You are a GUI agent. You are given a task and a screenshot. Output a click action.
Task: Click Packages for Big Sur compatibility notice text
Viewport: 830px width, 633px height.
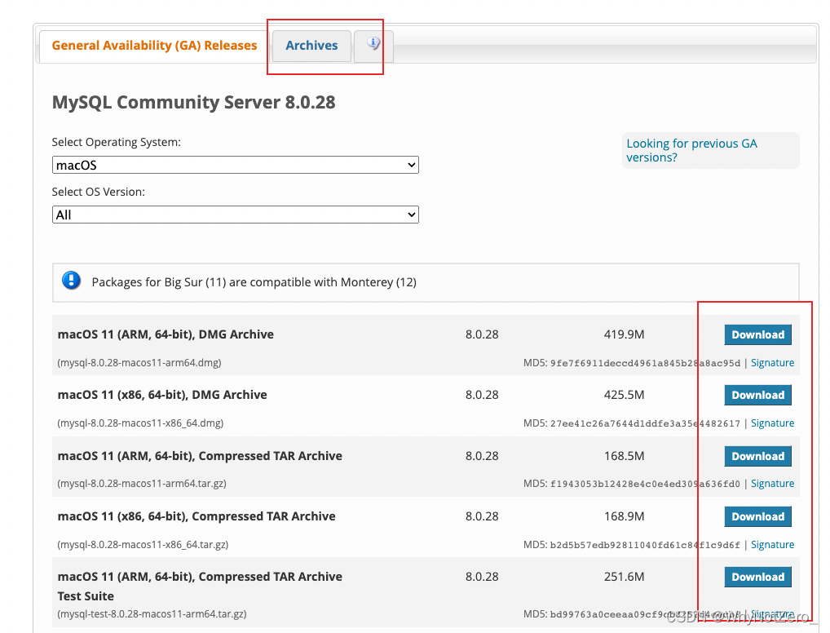click(254, 282)
